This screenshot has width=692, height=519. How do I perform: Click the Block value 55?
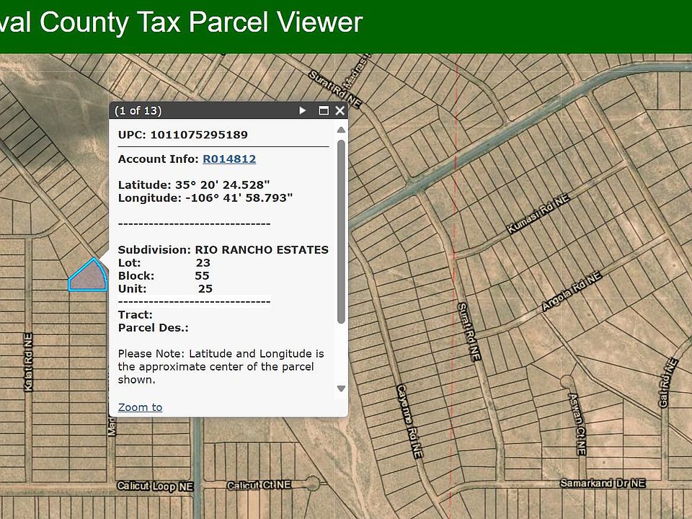coord(202,275)
